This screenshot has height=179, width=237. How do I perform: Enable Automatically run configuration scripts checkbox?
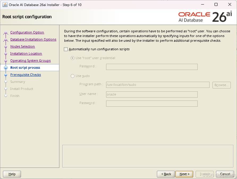pyautogui.click(x=66, y=49)
